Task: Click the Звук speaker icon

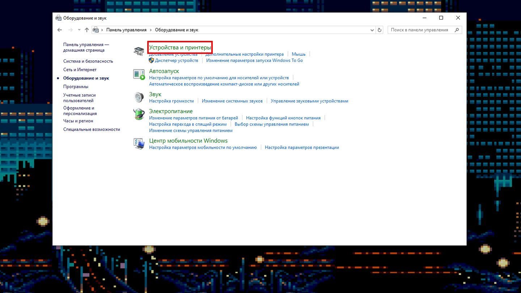Action: [x=139, y=97]
